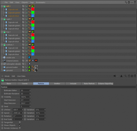137x131 pixels.
Task: Click the OctaneCamera red camera tag icon
Action: (36, 60)
